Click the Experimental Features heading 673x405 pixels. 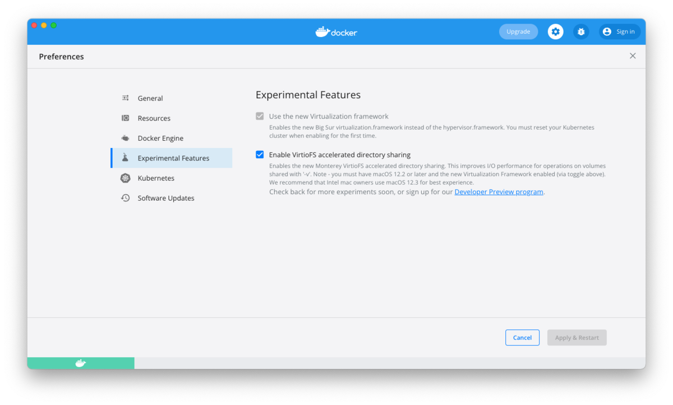(x=308, y=95)
